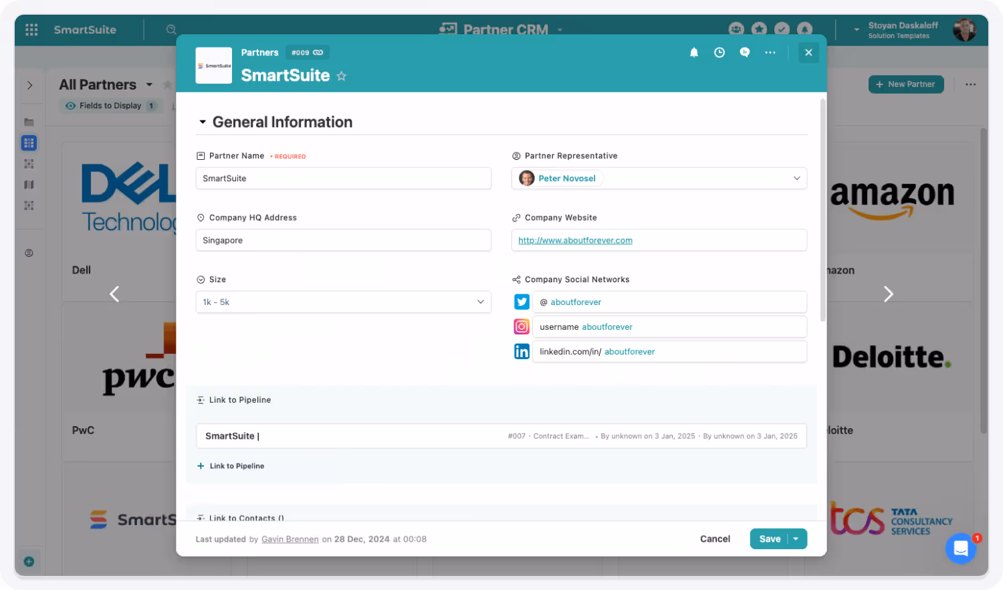Open the PwC partner card
Screen dimensions: 1003x590
click(119, 381)
